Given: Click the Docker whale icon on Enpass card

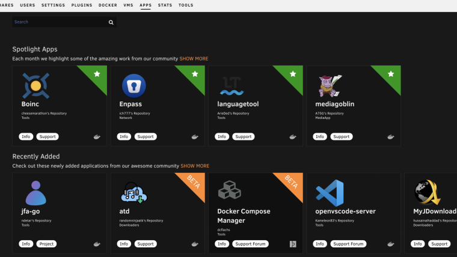Looking at the screenshot, I should [x=195, y=137].
